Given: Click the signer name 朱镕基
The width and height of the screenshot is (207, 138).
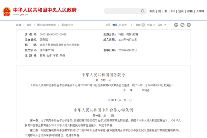Looking at the screenshot, I should point(146,90).
